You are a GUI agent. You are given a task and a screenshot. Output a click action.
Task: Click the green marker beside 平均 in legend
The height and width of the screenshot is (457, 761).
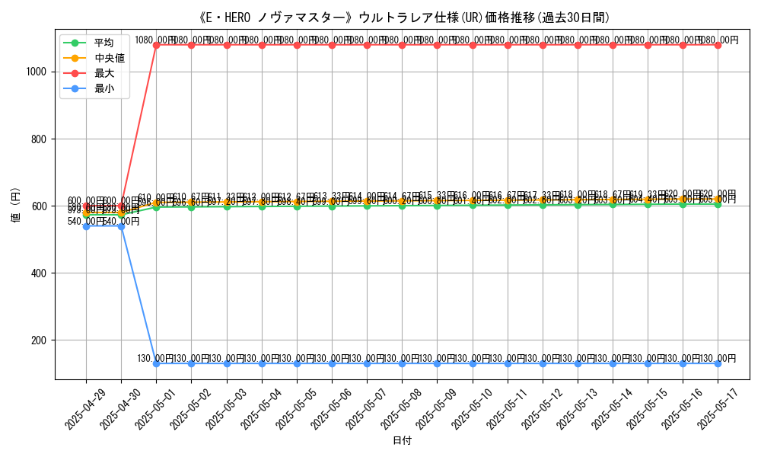[x=75, y=43]
